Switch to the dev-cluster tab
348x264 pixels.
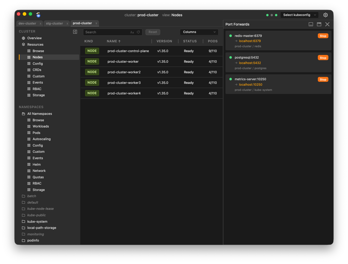(x=27, y=23)
